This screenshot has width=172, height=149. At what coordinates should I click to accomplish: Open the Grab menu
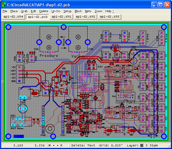click(x=24, y=11)
